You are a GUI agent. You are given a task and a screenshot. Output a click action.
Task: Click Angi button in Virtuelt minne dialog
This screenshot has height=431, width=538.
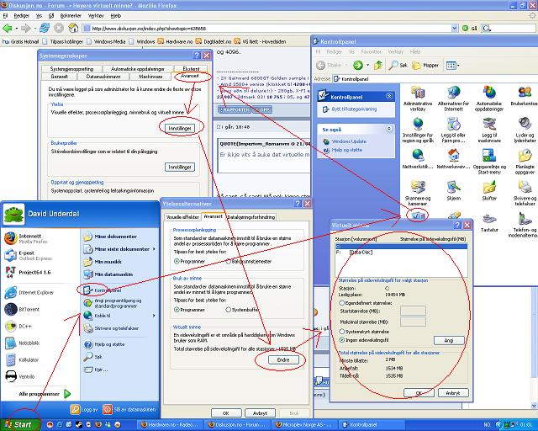click(x=449, y=340)
